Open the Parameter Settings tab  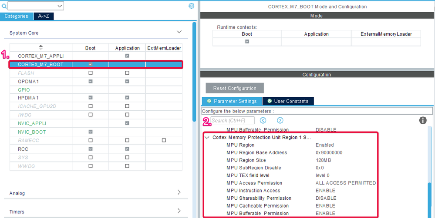coord(232,101)
